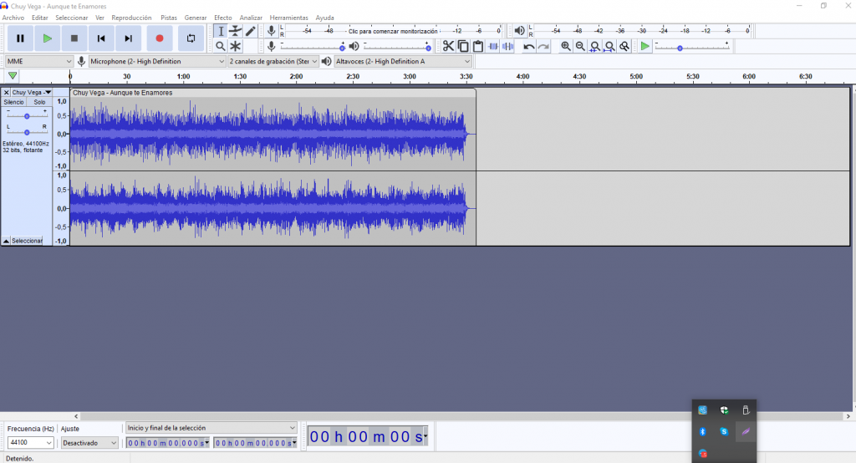The width and height of the screenshot is (856, 463).
Task: Toggle the loop playback button
Action: pyautogui.click(x=191, y=38)
